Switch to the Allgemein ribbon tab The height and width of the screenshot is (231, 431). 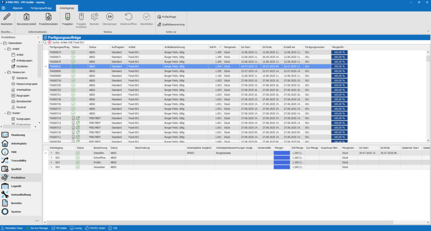[18, 8]
